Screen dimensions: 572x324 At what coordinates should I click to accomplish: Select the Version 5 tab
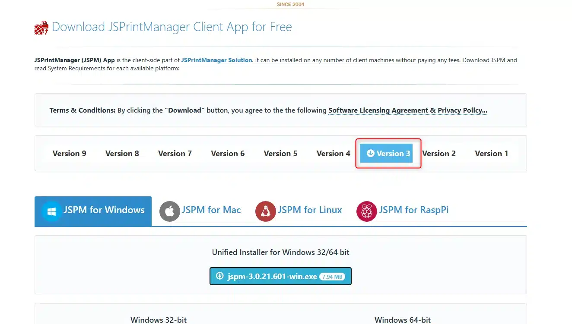click(280, 153)
